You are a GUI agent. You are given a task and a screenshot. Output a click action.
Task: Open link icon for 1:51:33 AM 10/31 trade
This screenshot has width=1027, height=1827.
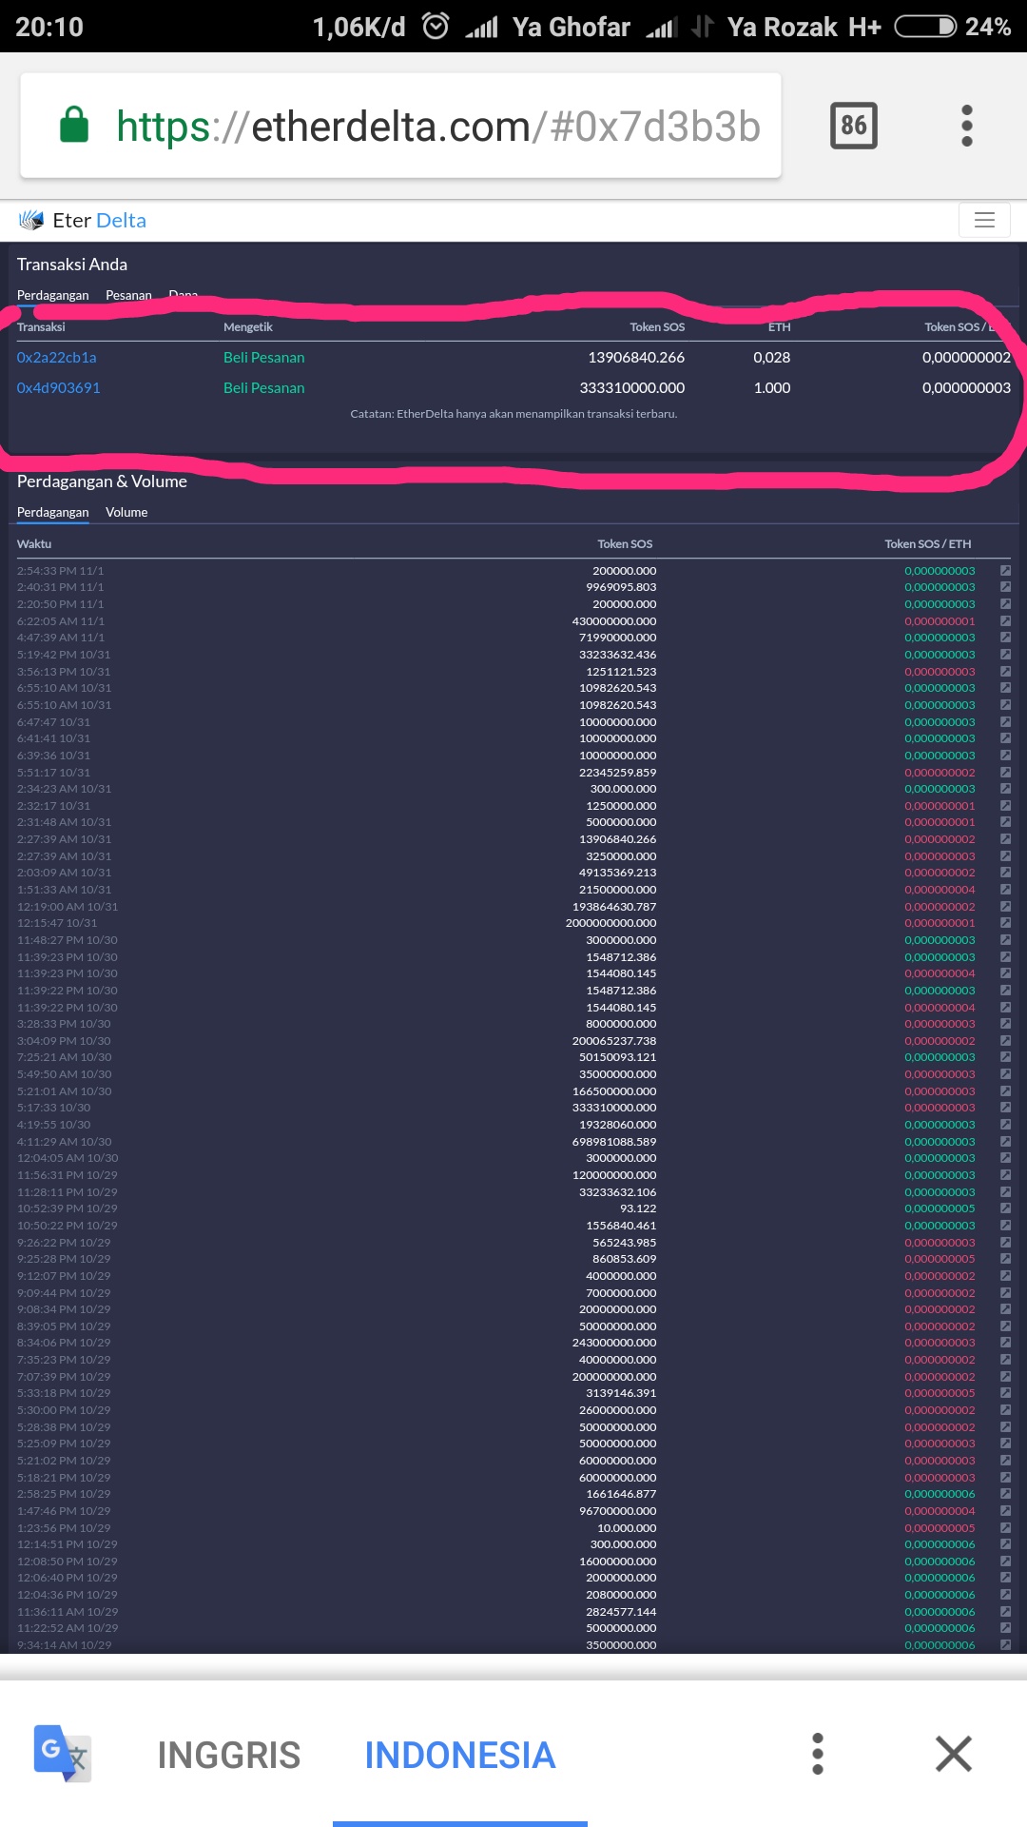[1005, 890]
